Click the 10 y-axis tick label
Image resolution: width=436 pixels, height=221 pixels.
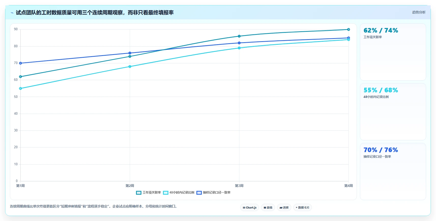tap(16, 164)
